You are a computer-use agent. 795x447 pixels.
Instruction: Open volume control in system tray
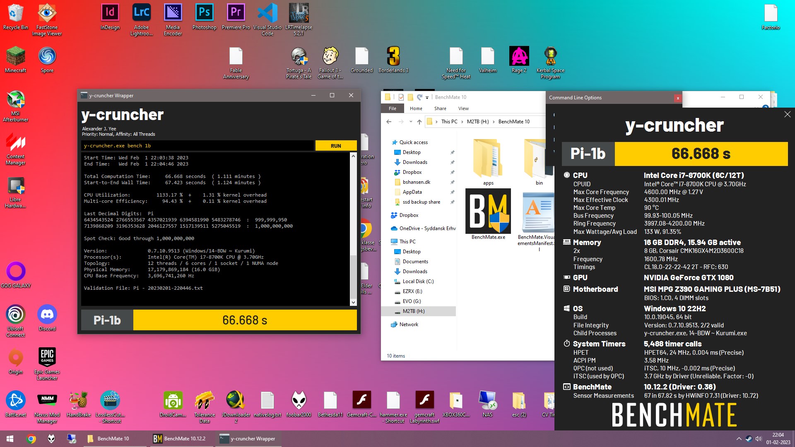[x=759, y=439]
